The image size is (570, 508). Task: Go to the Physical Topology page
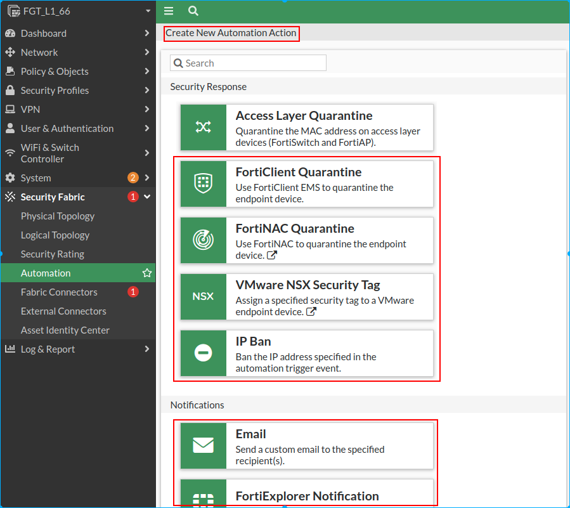(x=58, y=216)
